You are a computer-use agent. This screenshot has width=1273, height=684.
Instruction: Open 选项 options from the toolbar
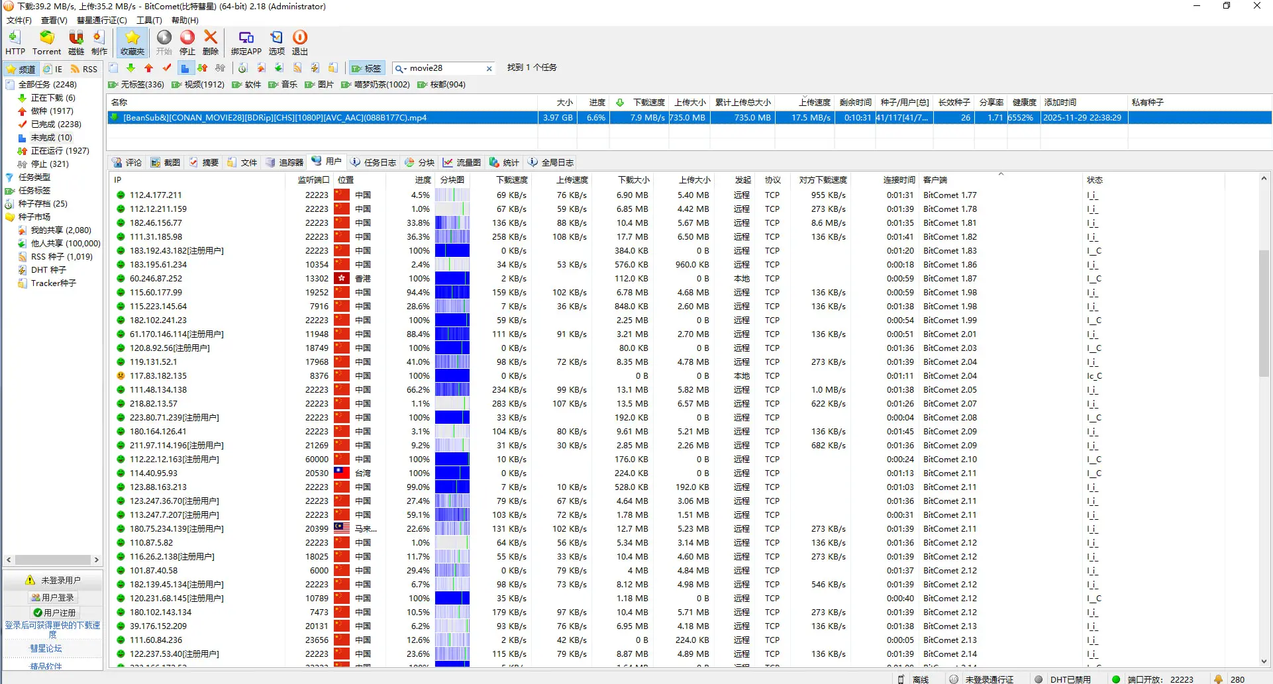[x=276, y=42]
